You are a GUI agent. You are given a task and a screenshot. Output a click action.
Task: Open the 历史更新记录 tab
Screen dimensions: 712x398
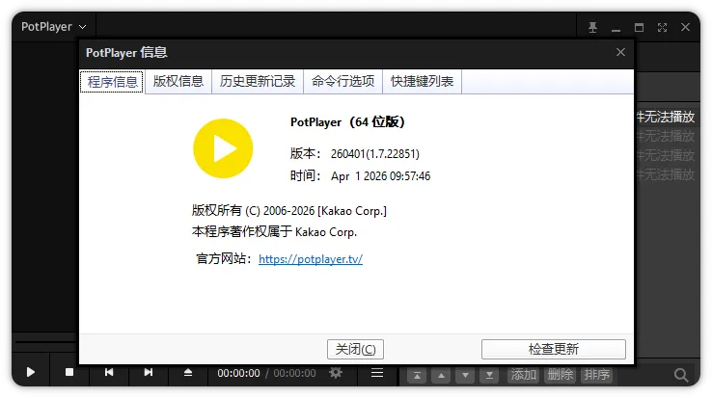pos(258,82)
